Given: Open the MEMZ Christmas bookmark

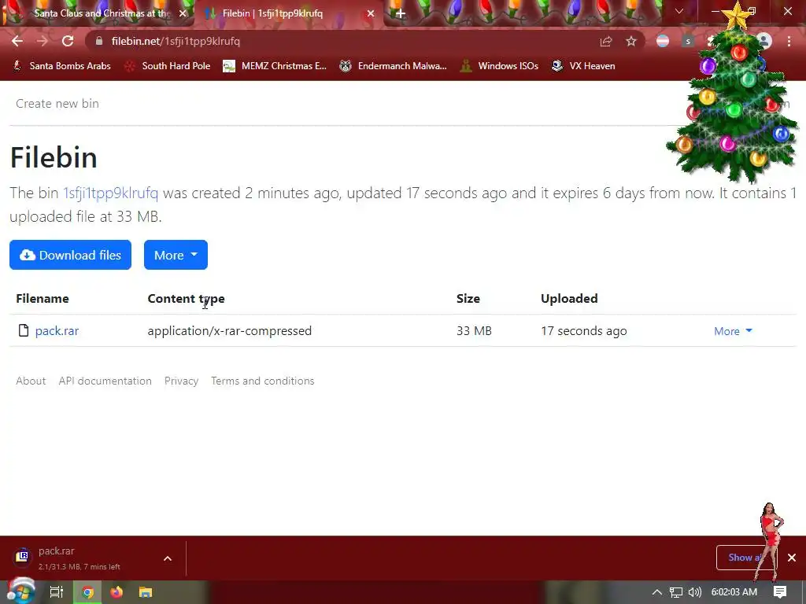Looking at the screenshot, I should click(x=275, y=66).
